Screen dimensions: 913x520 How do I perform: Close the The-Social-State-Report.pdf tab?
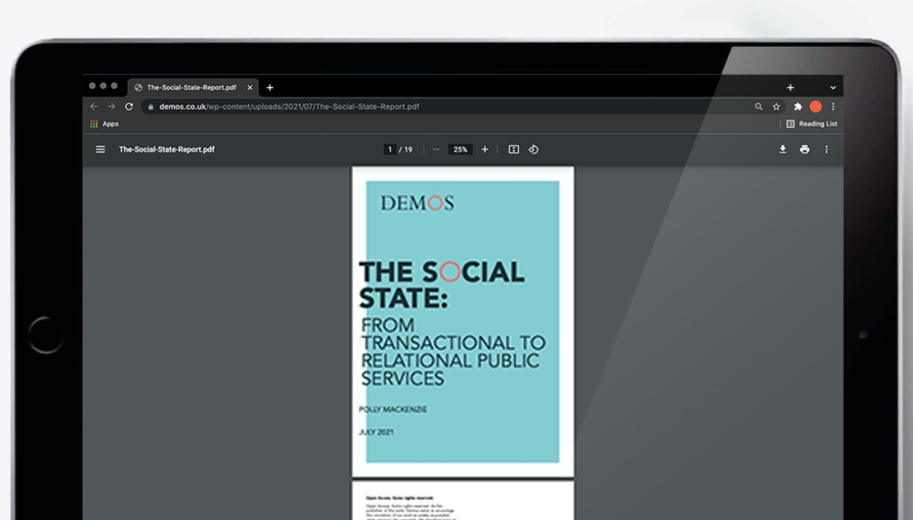point(250,88)
